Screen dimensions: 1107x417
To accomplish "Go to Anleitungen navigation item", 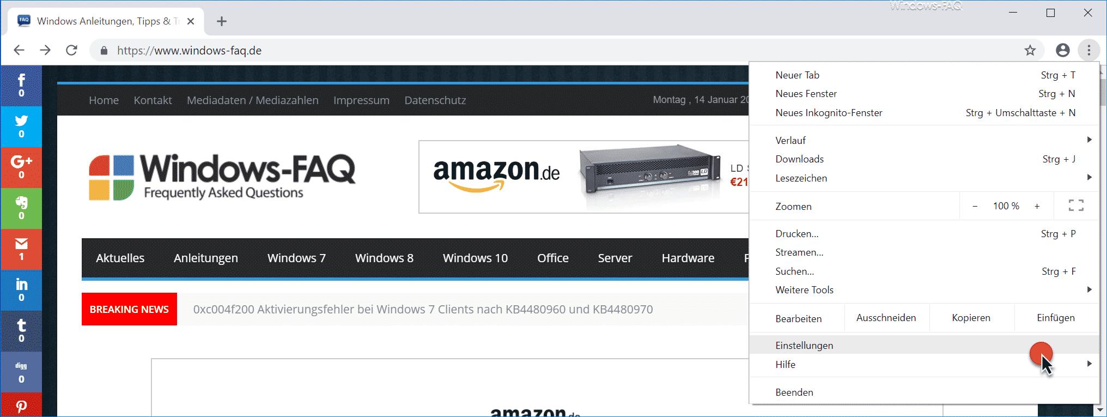I will pos(206,258).
